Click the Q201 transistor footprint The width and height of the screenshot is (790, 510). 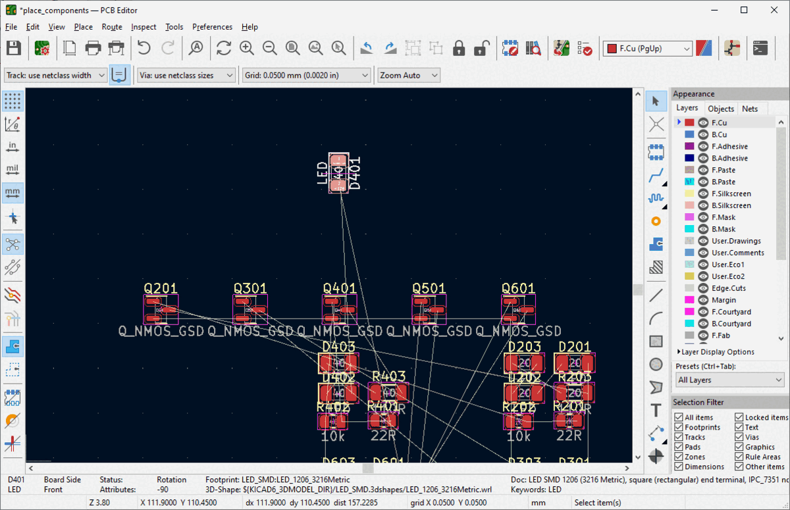[161, 309]
